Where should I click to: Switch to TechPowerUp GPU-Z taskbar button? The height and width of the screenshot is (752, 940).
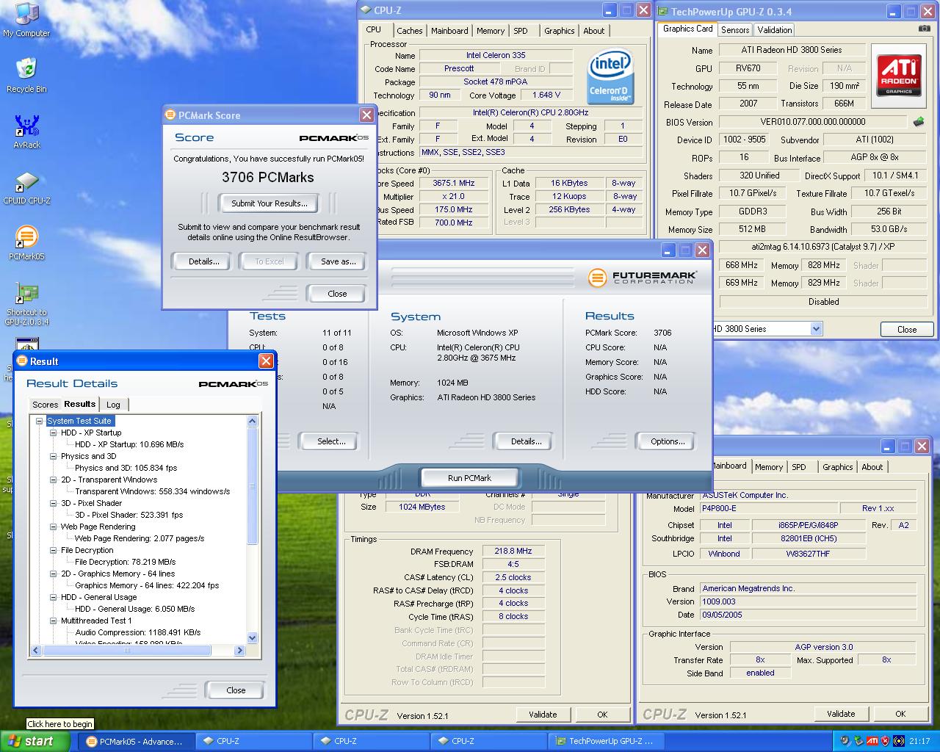[x=607, y=742]
